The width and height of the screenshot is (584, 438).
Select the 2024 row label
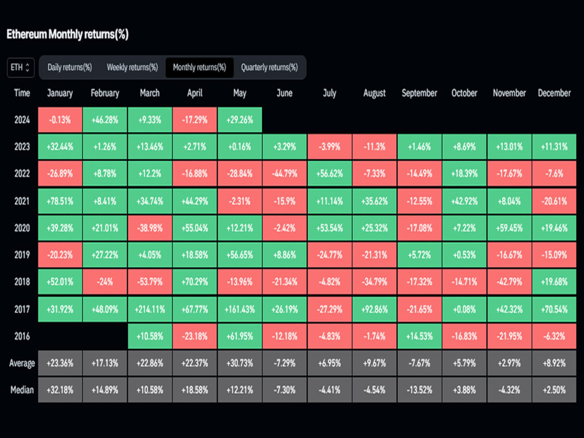click(x=22, y=120)
